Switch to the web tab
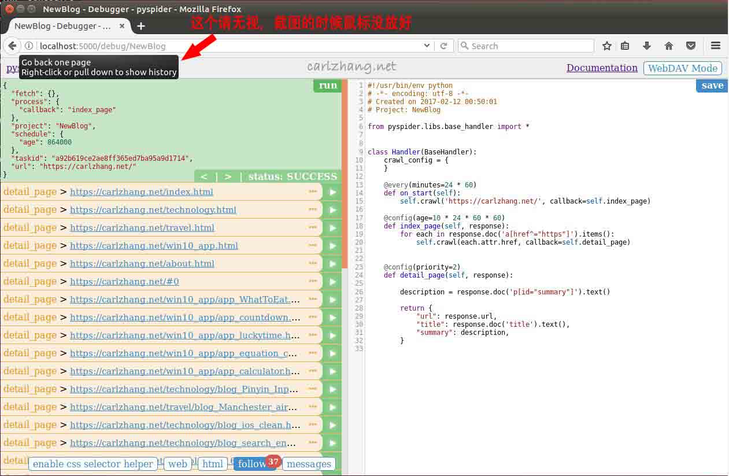 (x=177, y=464)
